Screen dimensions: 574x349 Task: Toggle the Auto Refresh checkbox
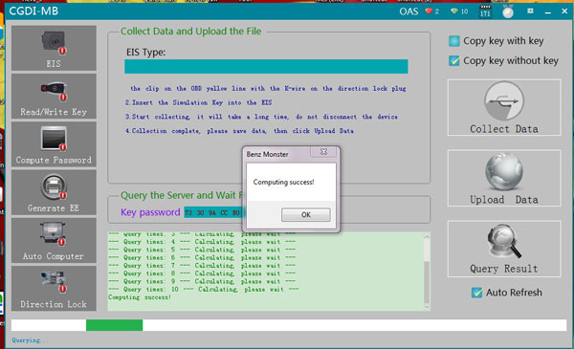(476, 293)
